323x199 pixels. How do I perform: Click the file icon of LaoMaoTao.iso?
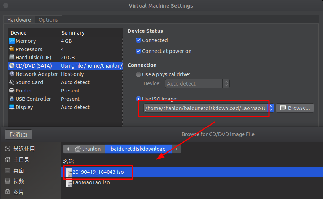[x=69, y=183]
